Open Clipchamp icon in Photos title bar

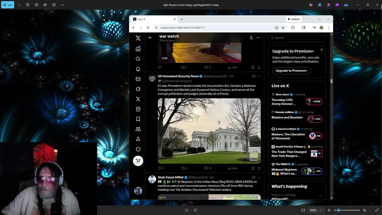coord(337,5)
